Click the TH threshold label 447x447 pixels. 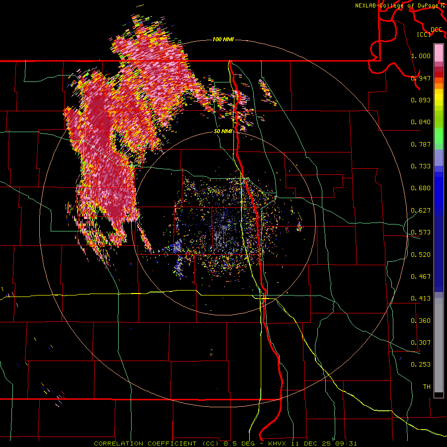(x=427, y=387)
